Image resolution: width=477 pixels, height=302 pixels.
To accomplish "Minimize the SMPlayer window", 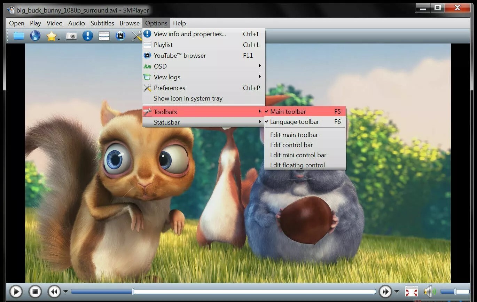I will [x=423, y=8].
